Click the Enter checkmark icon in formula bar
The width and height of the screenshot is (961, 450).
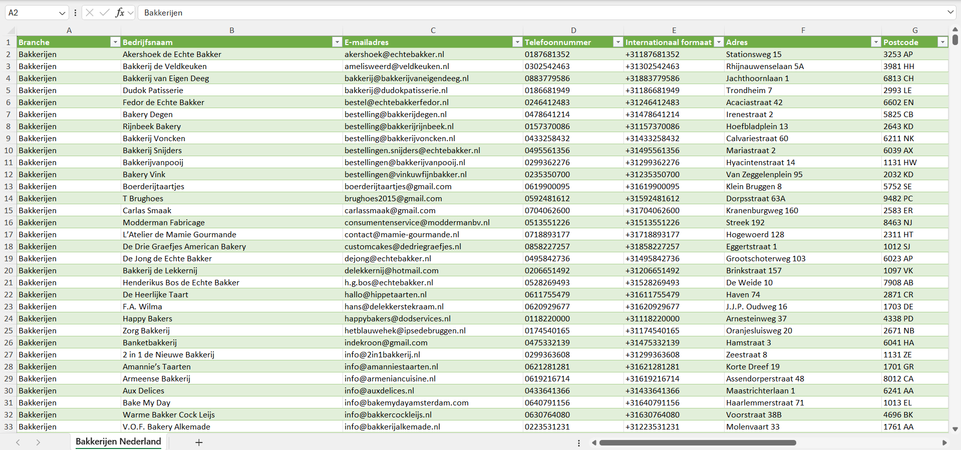click(104, 13)
